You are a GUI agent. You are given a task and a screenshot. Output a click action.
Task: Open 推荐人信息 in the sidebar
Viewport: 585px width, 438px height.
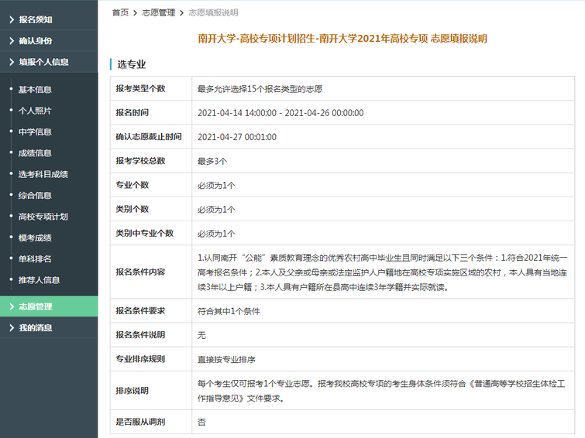tap(40, 280)
